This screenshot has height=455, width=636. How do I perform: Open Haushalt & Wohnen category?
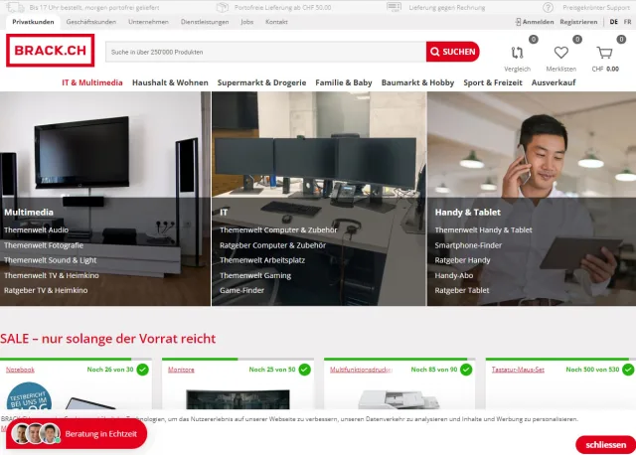(x=170, y=82)
